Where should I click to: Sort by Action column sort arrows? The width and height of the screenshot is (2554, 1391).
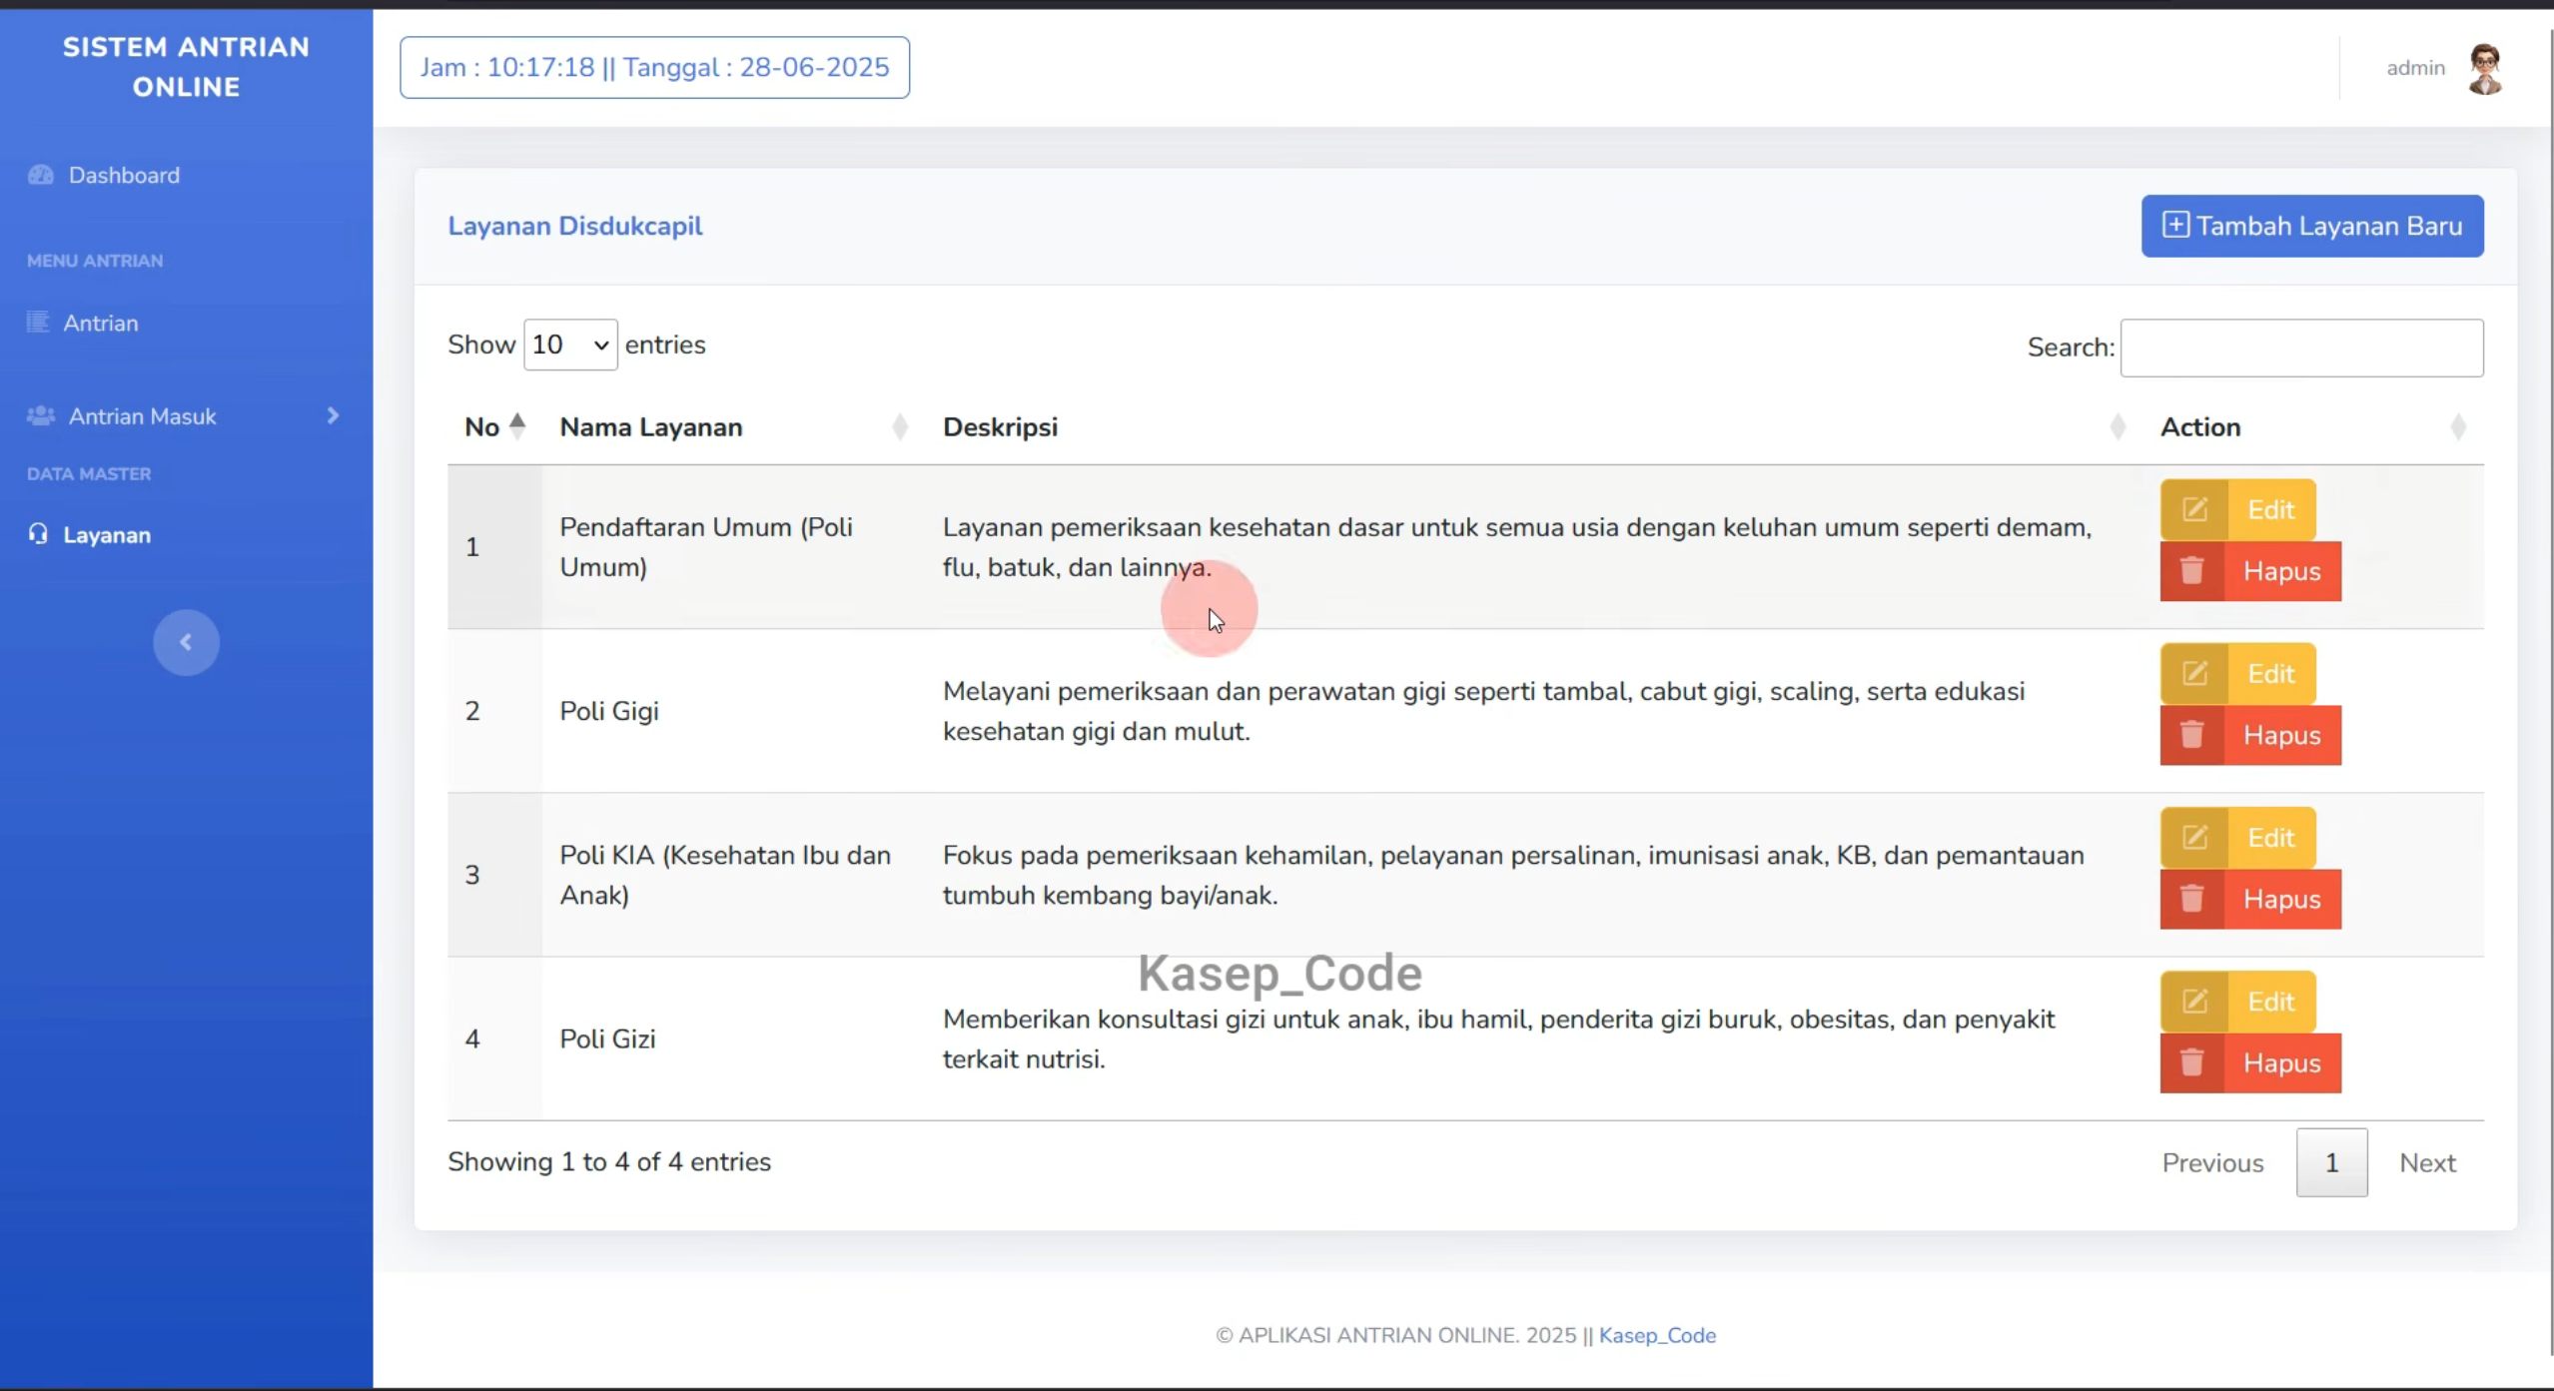point(2458,427)
